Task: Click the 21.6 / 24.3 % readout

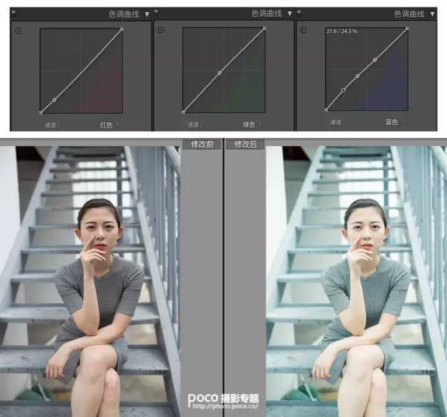Action: point(342,31)
